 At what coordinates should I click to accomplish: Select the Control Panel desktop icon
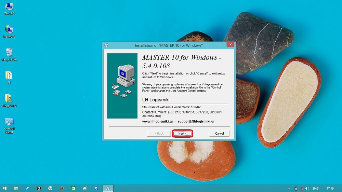tap(9, 126)
